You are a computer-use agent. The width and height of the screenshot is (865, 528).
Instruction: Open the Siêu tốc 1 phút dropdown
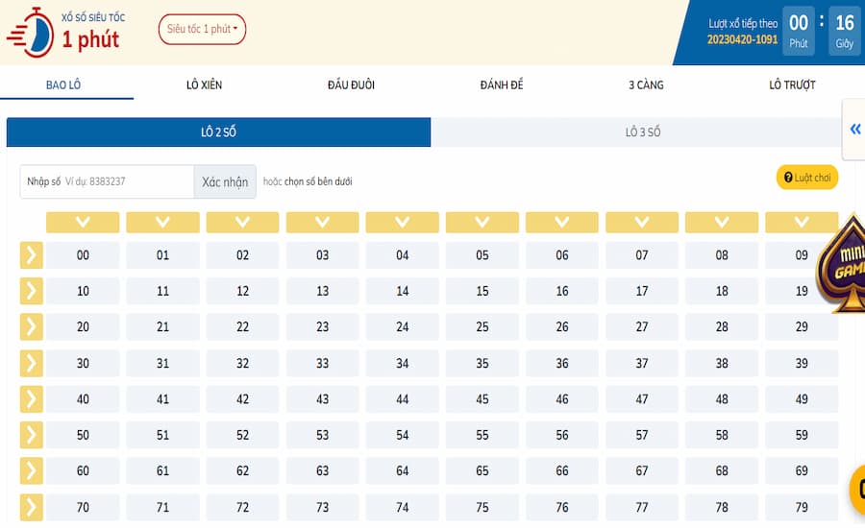[202, 29]
